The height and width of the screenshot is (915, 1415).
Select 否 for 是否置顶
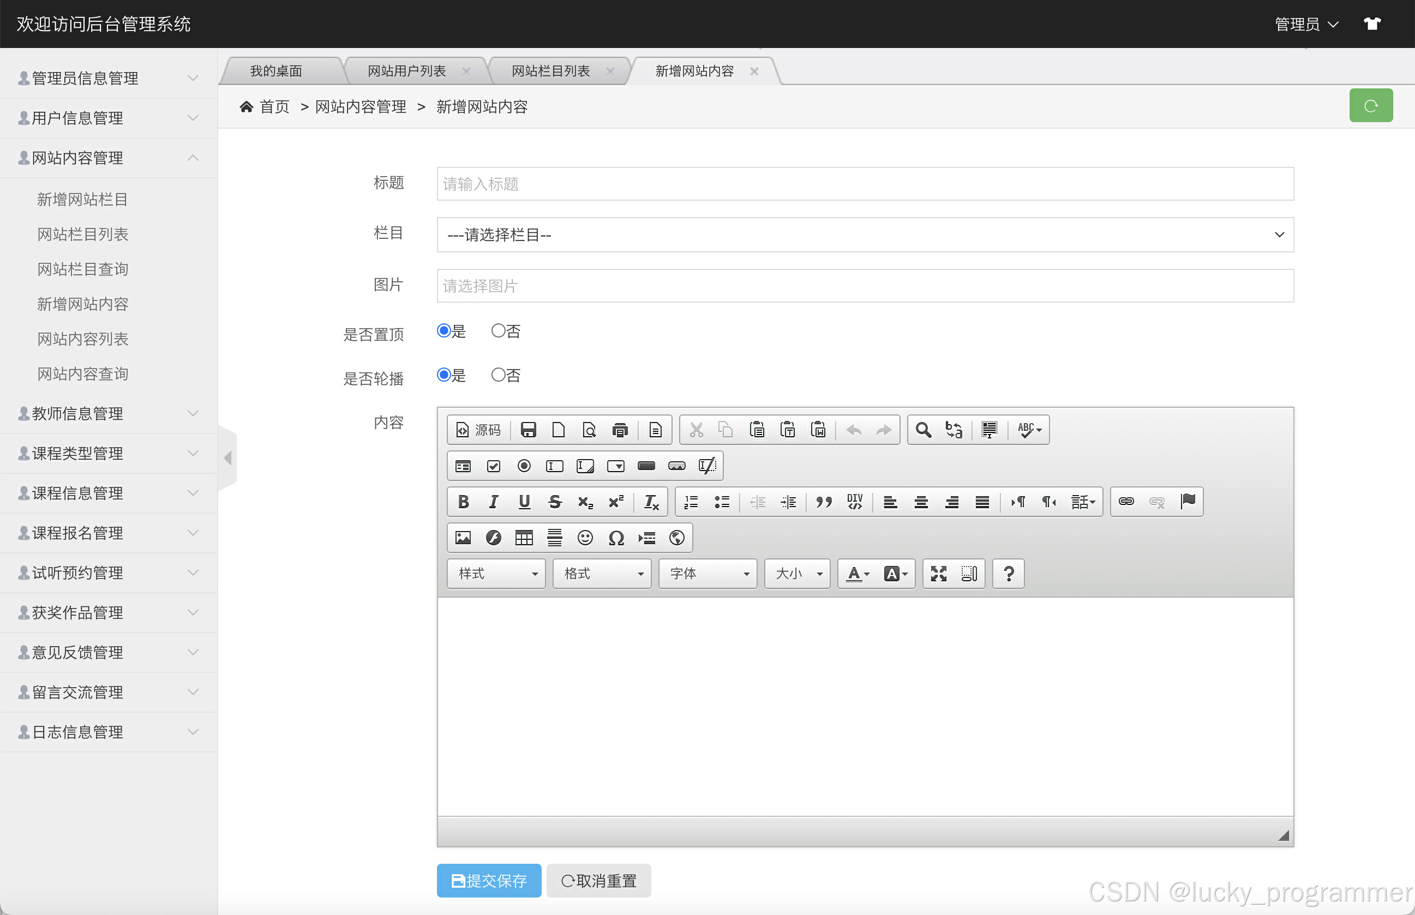click(x=498, y=331)
